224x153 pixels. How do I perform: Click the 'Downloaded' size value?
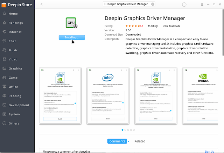pyautogui.click(x=133, y=35)
